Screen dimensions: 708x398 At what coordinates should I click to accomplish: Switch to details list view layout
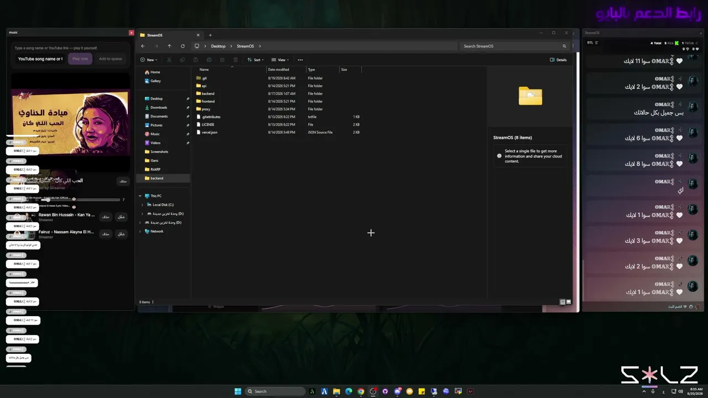[x=563, y=302]
